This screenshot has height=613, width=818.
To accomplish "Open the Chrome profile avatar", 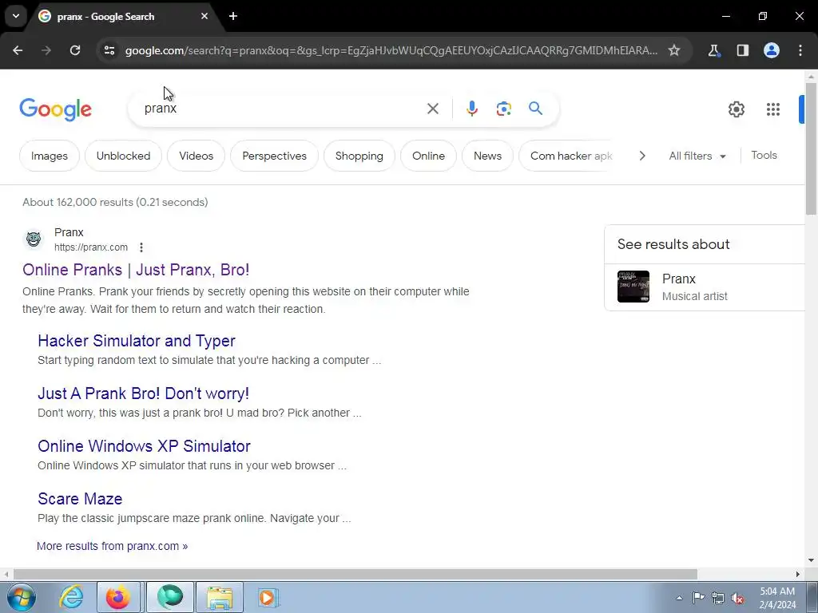I will [x=772, y=50].
